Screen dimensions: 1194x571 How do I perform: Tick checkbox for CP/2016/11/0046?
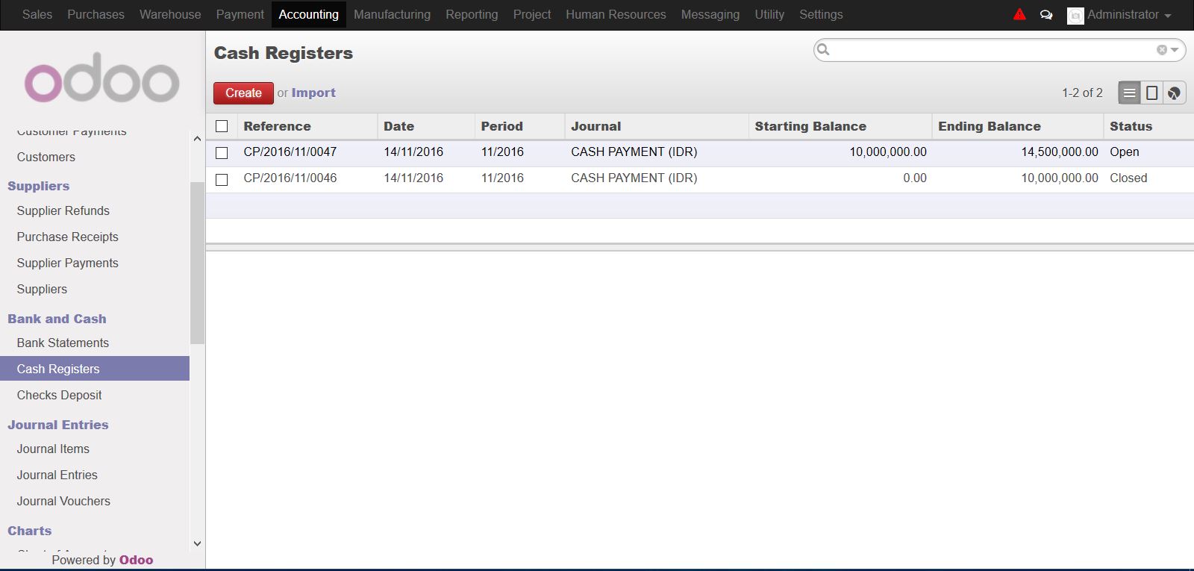222,179
